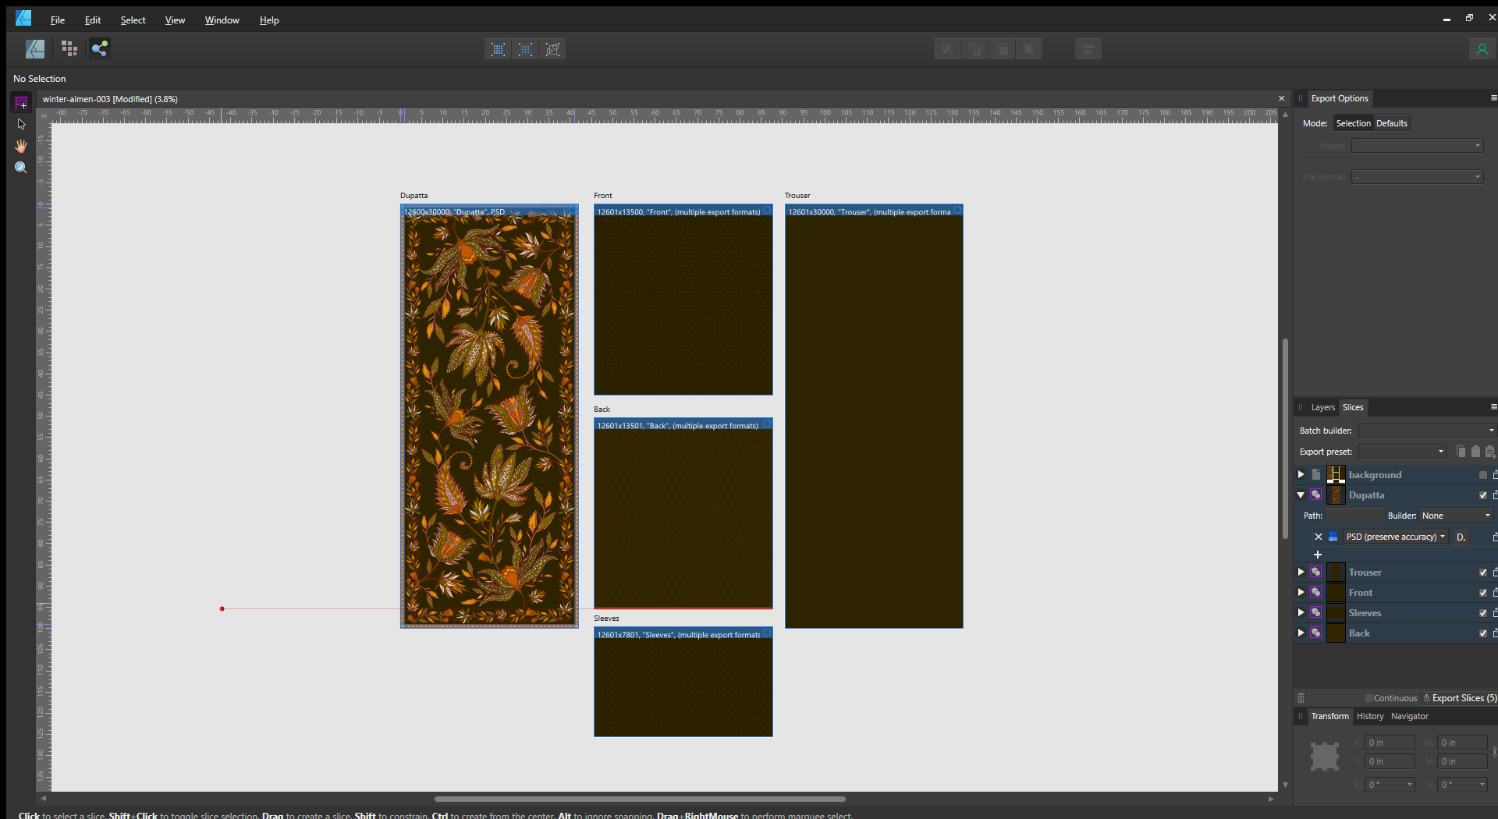Enable the background slice export checkbox
Screen dimensions: 1498x819
tap(1483, 475)
